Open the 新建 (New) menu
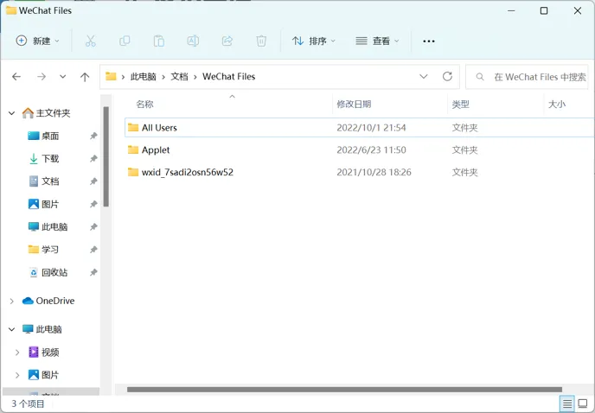595x413 pixels. [37, 41]
